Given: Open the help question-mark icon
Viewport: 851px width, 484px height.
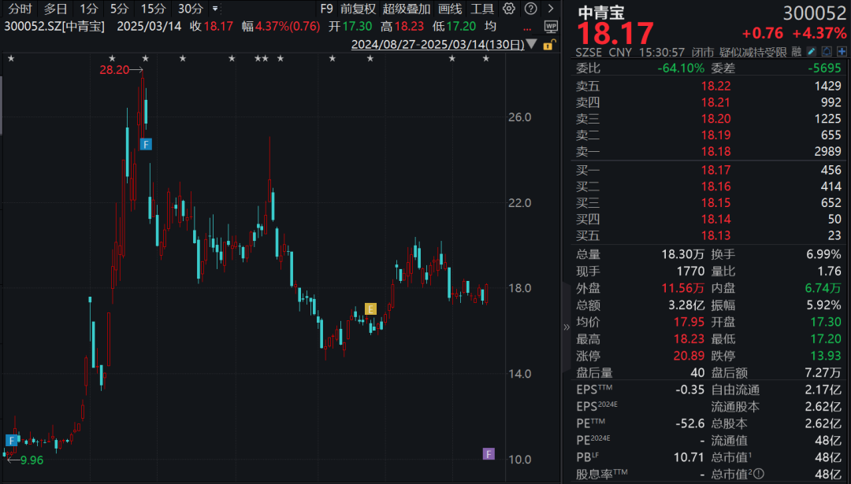Looking at the screenshot, I should tap(531, 9).
